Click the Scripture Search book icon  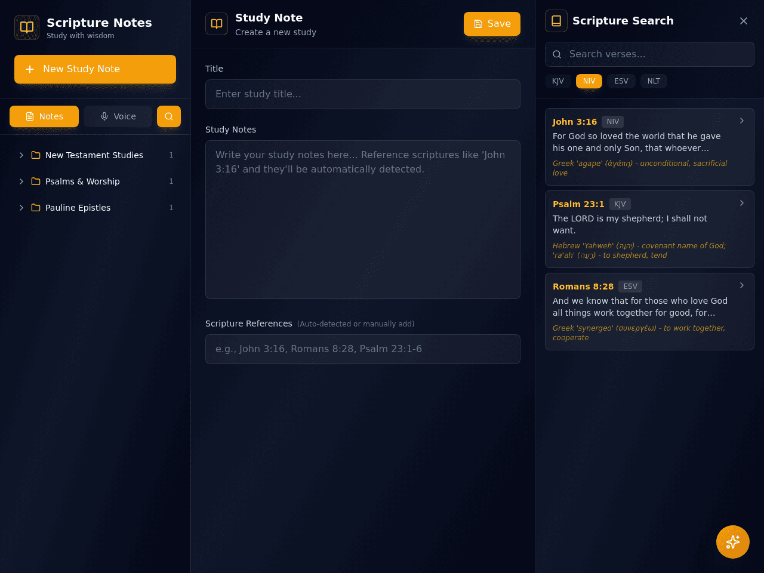click(x=556, y=21)
